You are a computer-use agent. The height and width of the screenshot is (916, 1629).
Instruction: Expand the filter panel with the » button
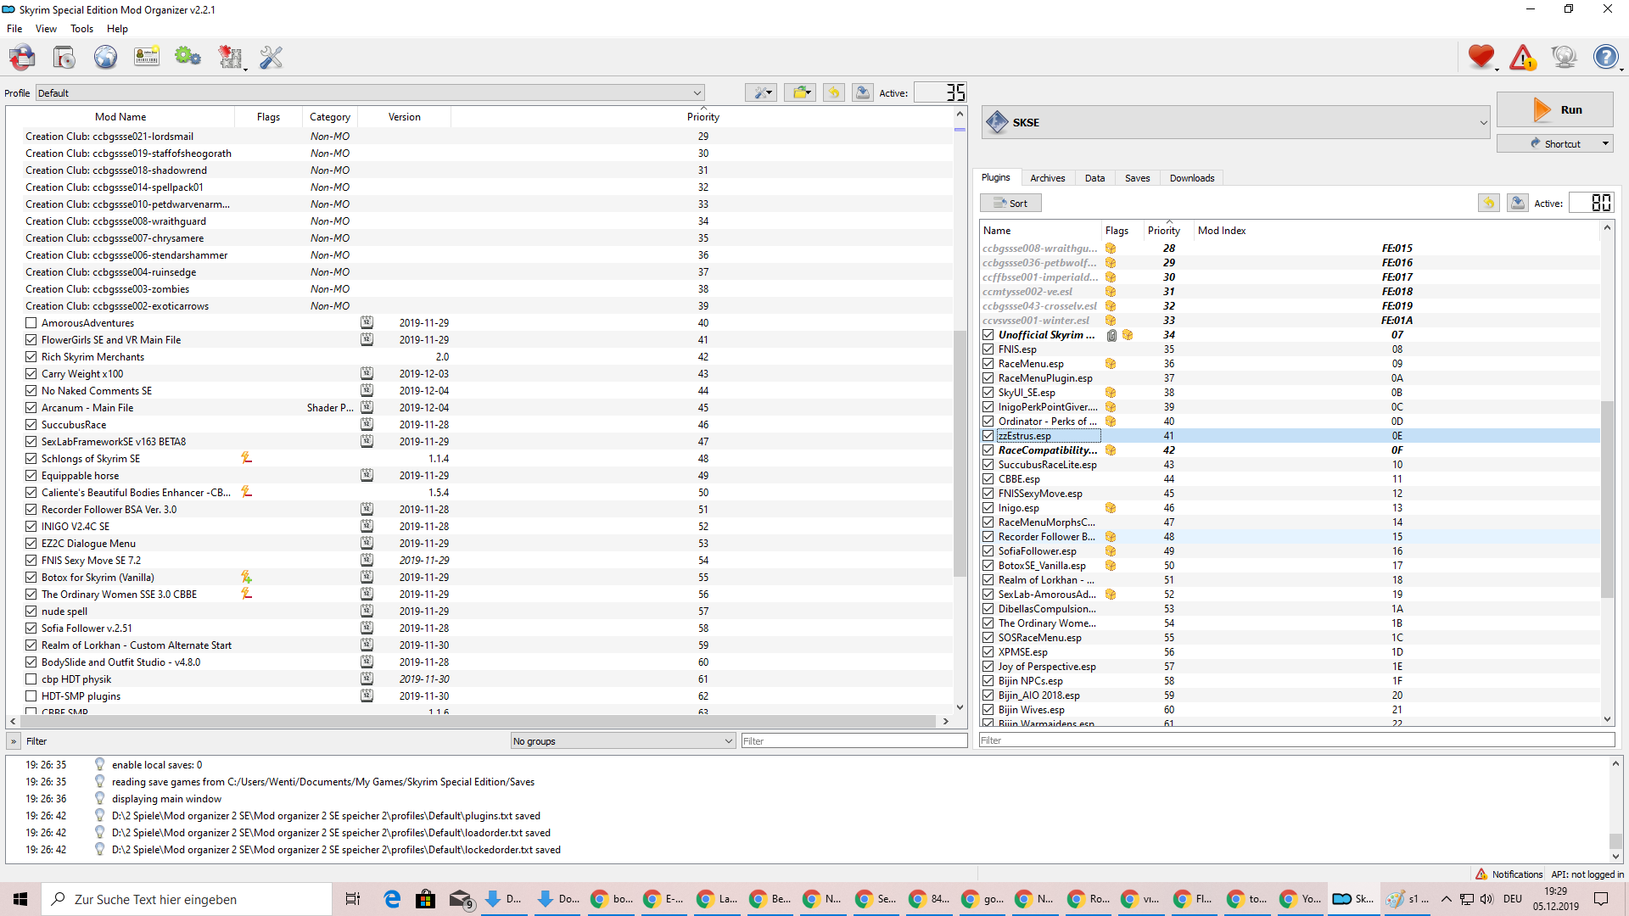(14, 741)
